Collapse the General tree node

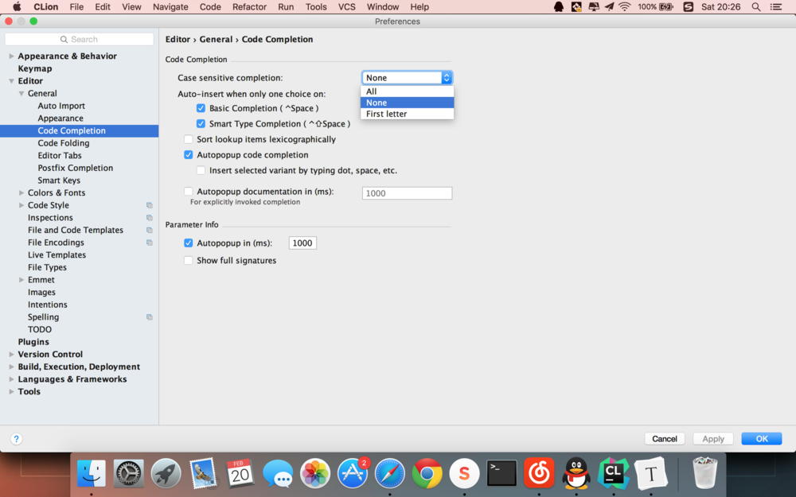pos(21,93)
